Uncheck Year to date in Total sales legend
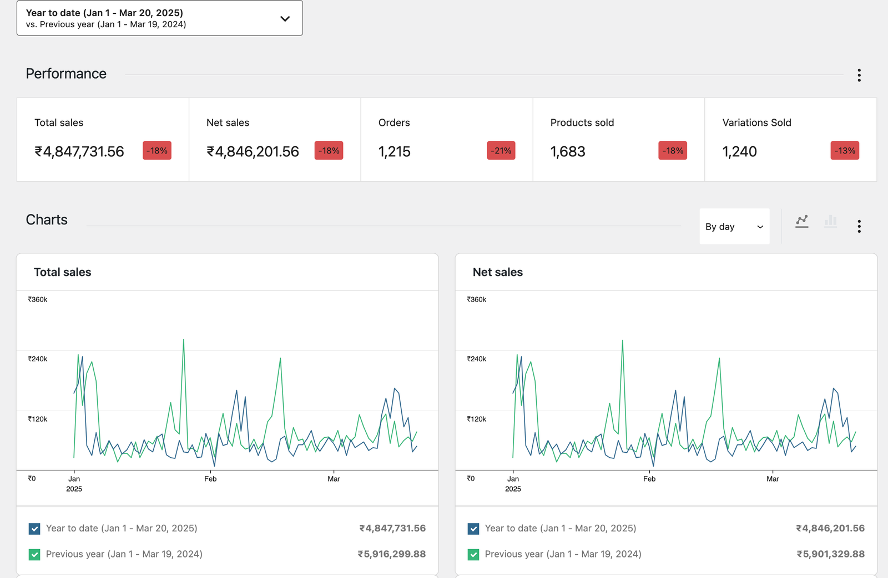Screen dimensions: 888x578 (x=34, y=528)
